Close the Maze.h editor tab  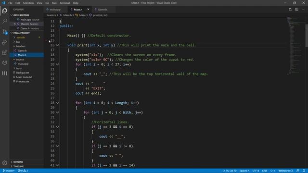tap(88, 10)
